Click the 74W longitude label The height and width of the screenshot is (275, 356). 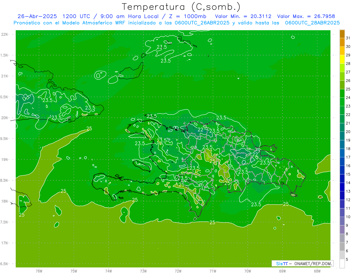108,271
